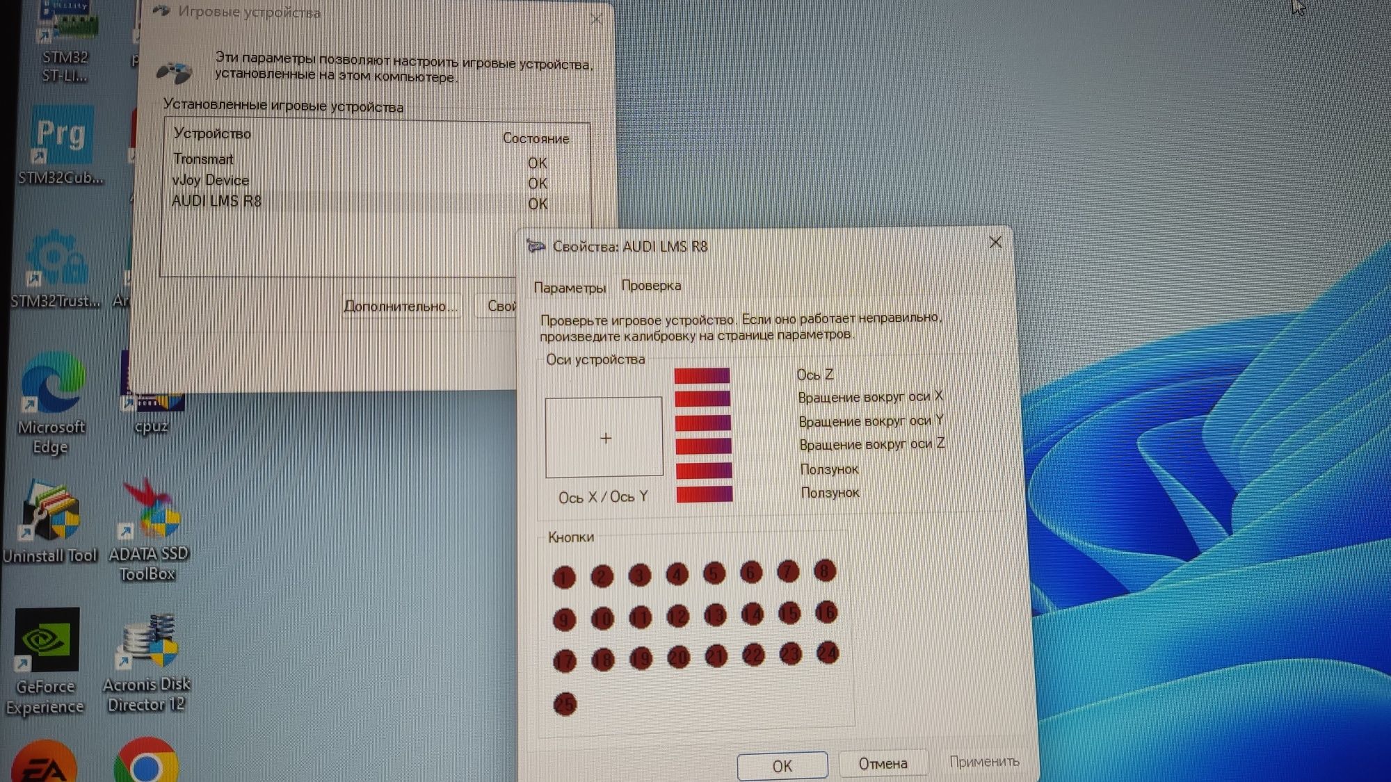
Task: Click button indicator 24 in Кнопки
Action: (x=828, y=653)
